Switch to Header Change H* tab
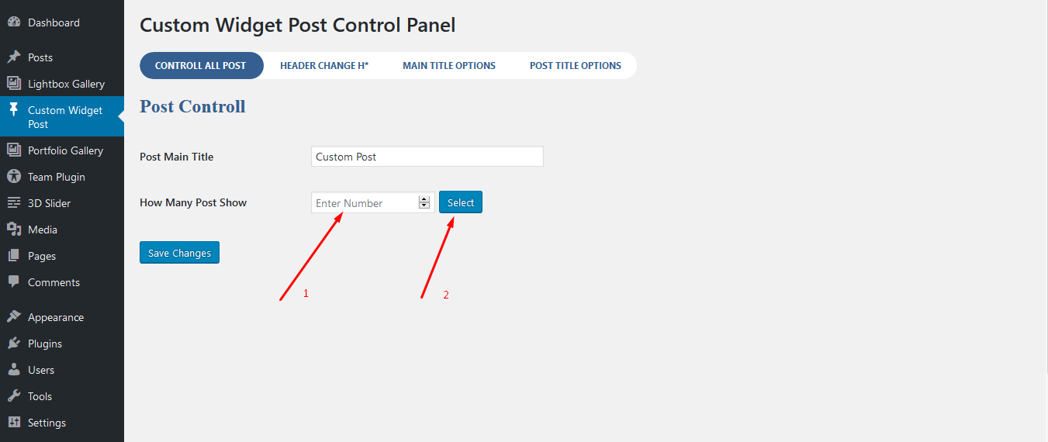 coord(324,66)
